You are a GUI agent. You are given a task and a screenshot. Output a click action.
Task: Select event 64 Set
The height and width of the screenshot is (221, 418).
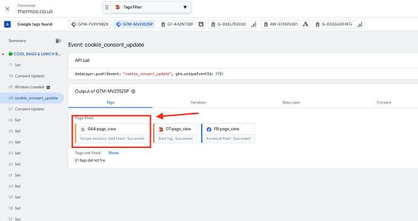[x=15, y=142]
